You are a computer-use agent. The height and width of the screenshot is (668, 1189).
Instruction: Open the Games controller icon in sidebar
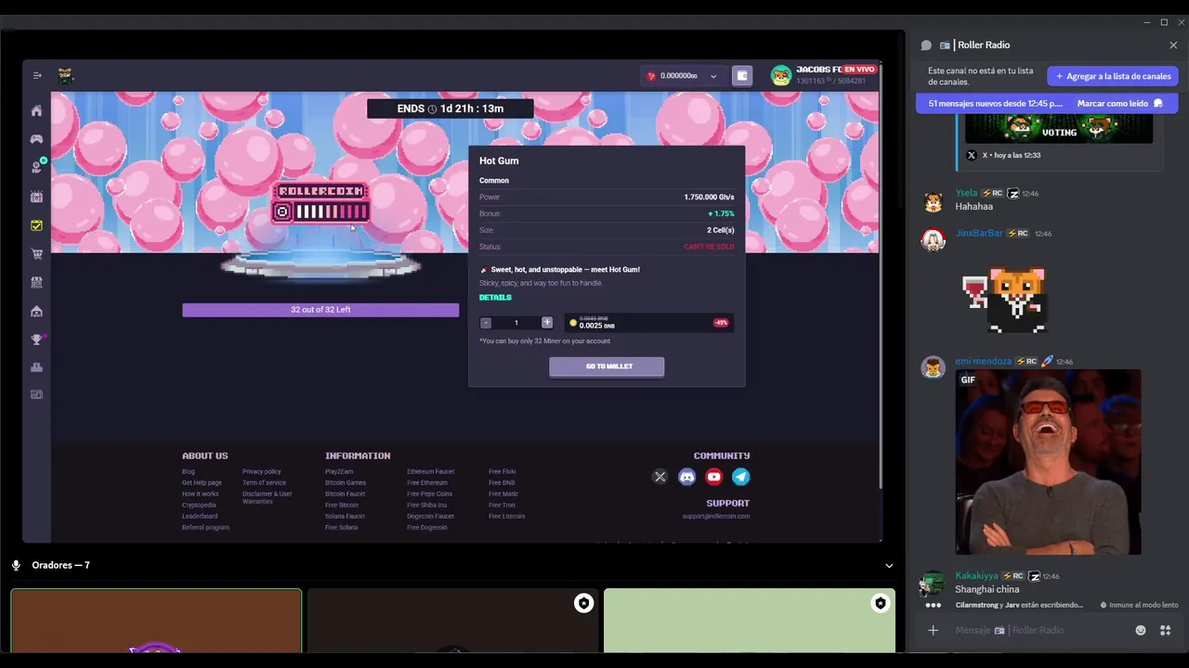coord(36,139)
